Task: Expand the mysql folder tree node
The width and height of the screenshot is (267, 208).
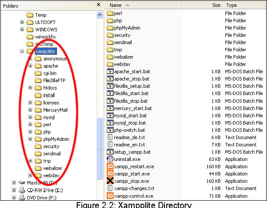Action: pyautogui.click(x=30, y=117)
